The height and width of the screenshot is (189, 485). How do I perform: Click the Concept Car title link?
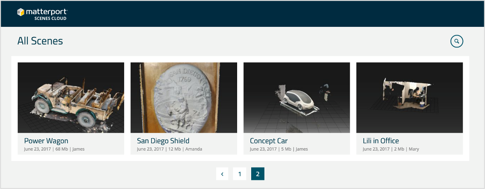coord(269,141)
